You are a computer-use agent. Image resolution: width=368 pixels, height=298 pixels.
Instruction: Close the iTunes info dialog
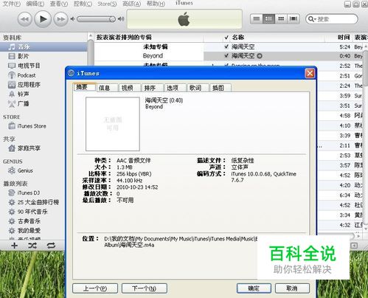[310, 73]
